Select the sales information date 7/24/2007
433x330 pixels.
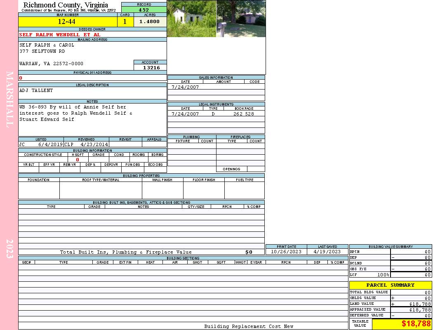(x=185, y=87)
